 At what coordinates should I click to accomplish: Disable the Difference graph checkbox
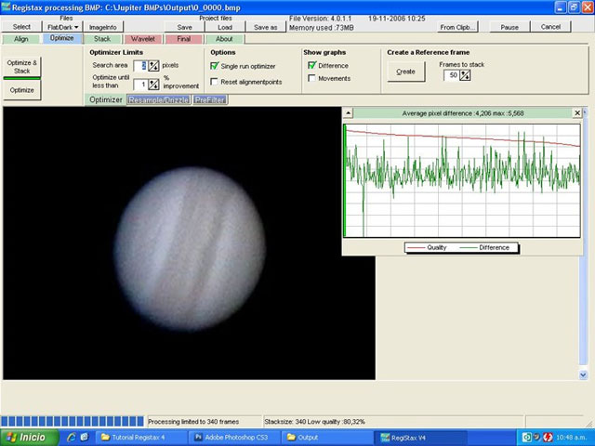[311, 66]
